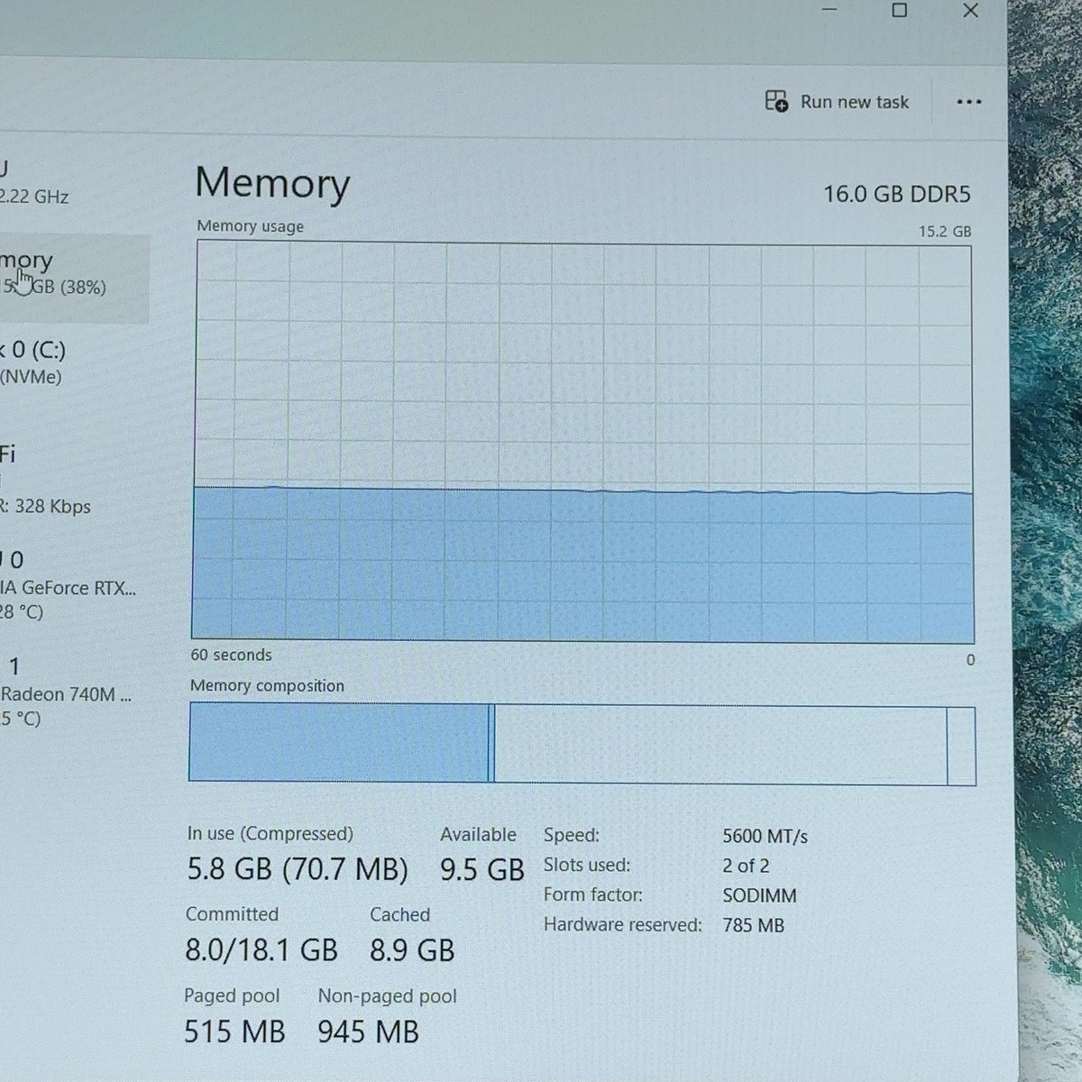1082x1082 pixels.
Task: Select GPU 1 Radeon 740M sidebar item
Action: pyautogui.click(x=72, y=692)
